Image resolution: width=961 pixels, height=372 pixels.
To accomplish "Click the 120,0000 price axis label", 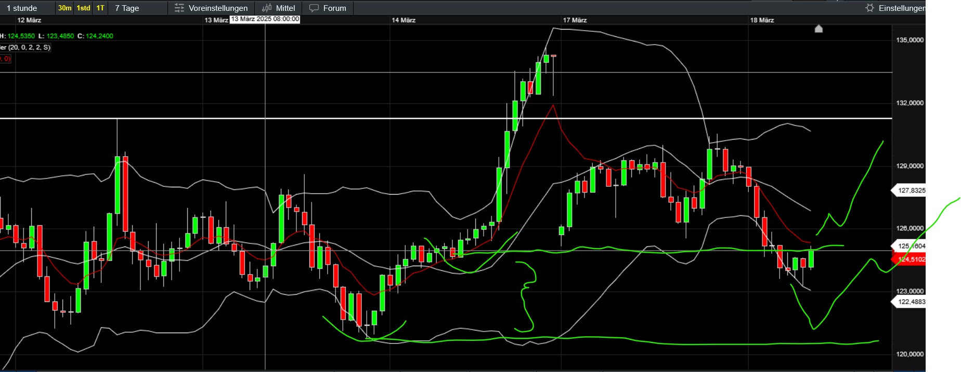I will 910,354.
